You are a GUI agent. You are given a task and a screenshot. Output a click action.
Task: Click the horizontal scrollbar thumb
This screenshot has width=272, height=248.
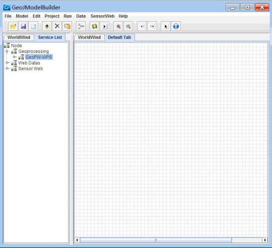[x=156, y=240]
